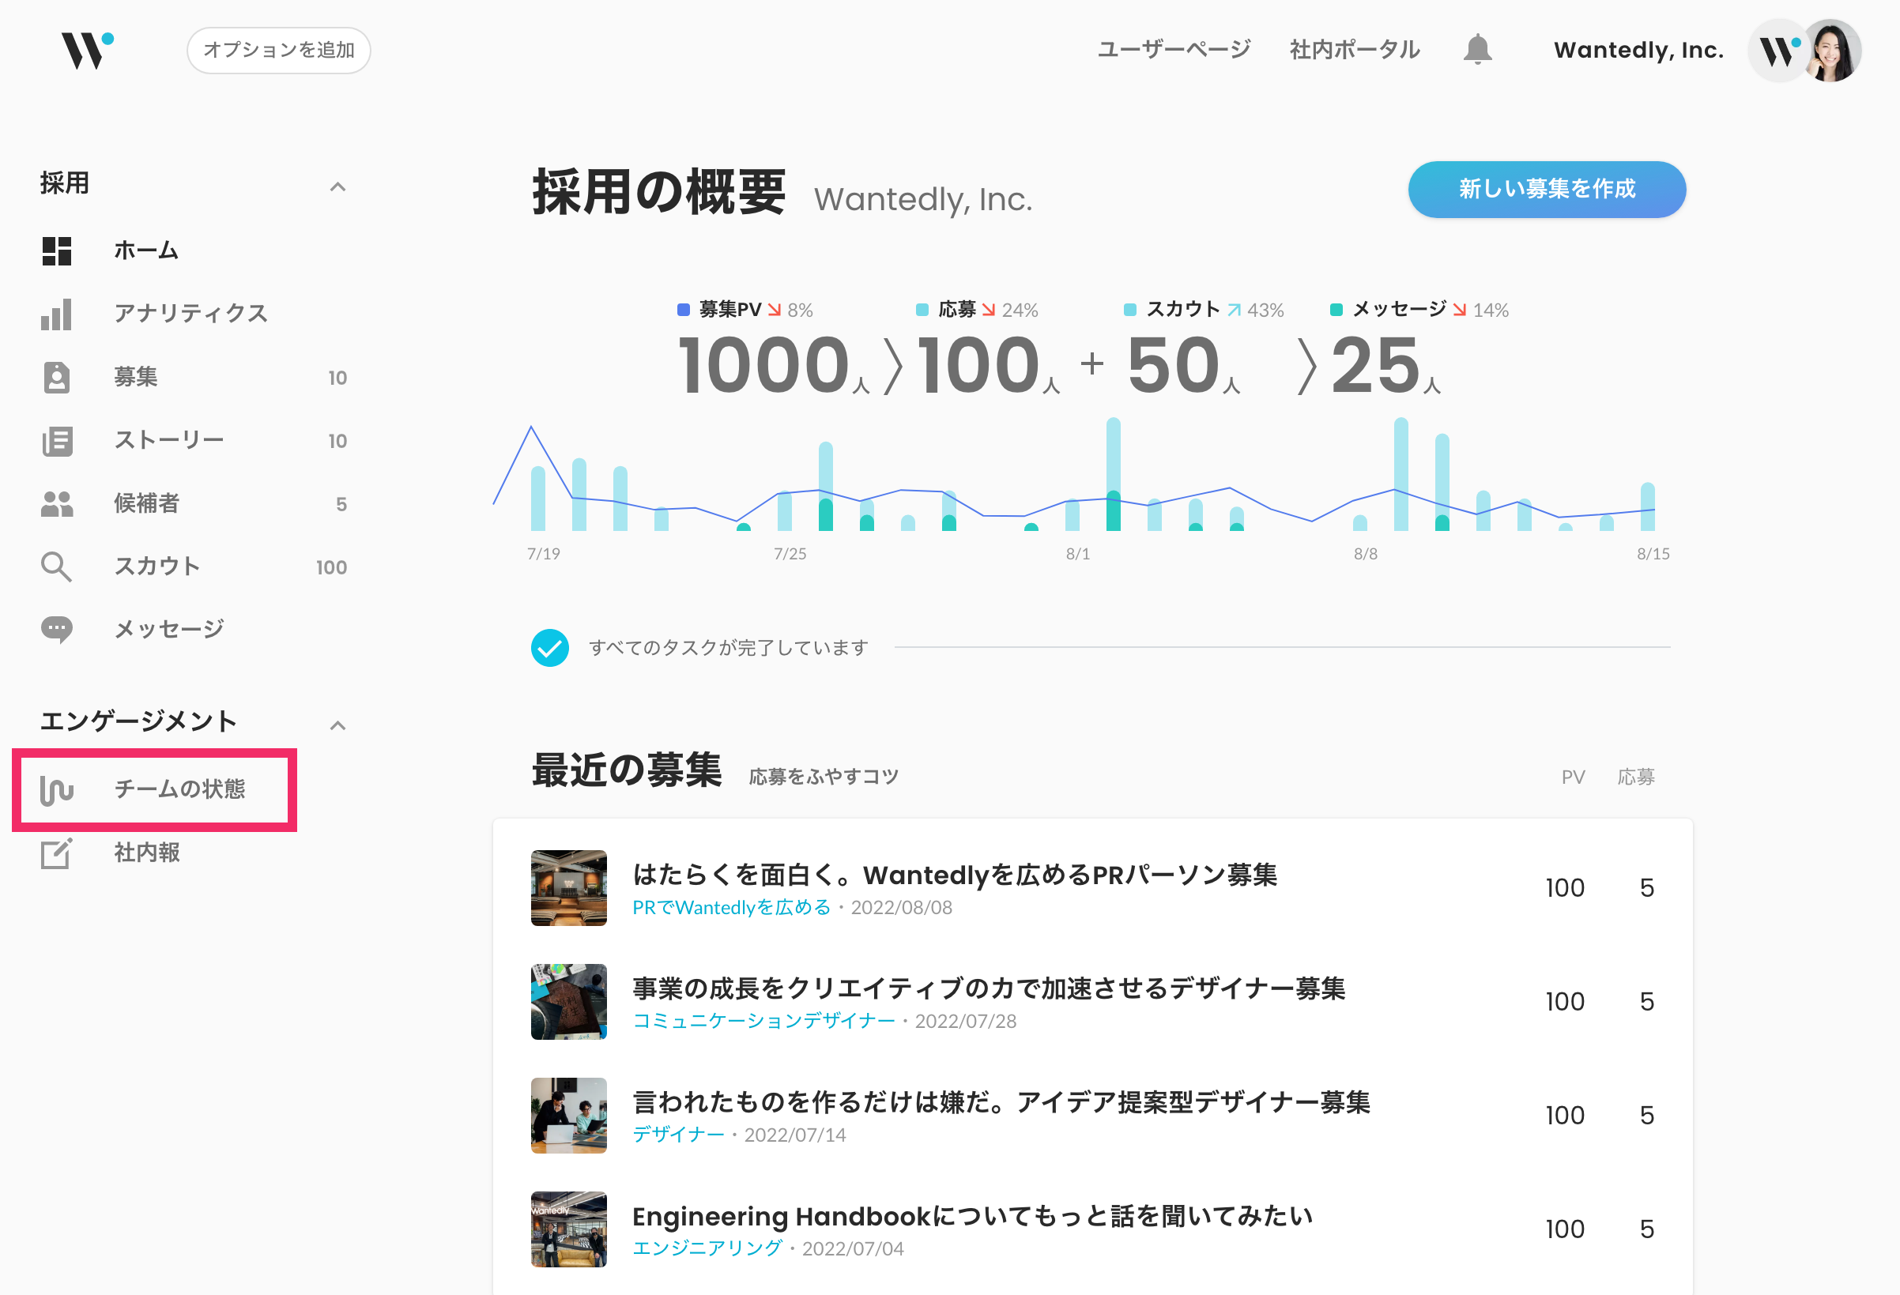Click the スカウト magnifier icon
Screen dimensions: 1900x1295
tap(56, 567)
